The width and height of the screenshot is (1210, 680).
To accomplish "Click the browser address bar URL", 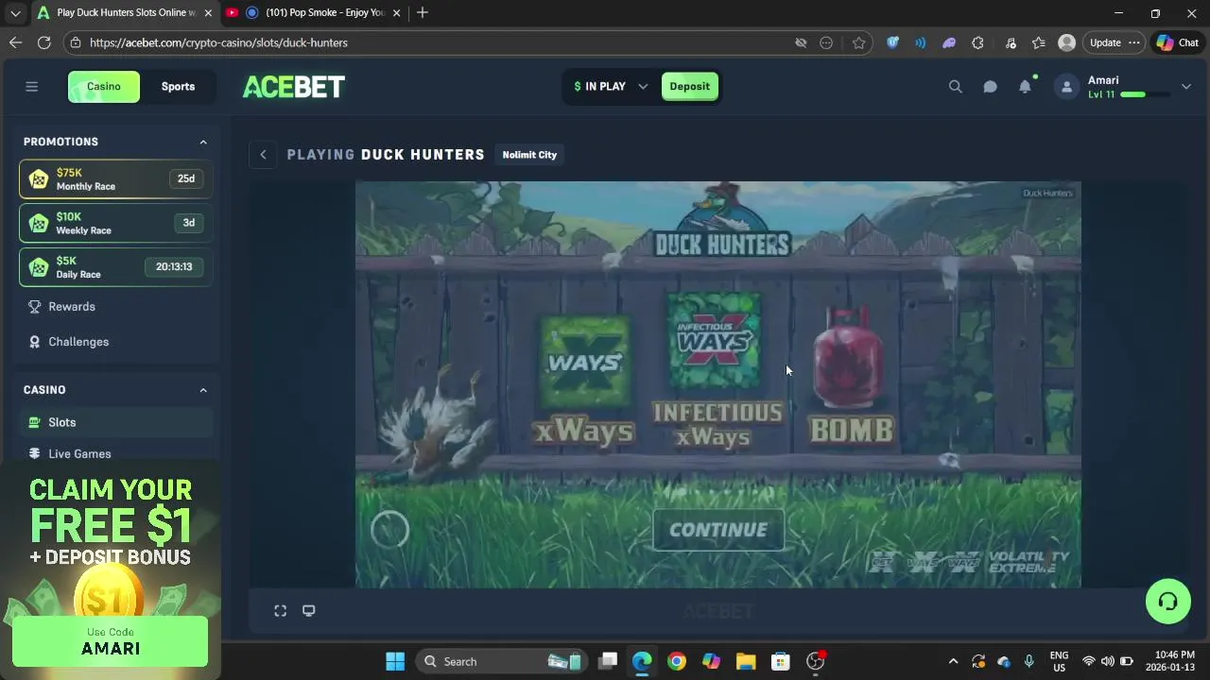I will 219,42.
